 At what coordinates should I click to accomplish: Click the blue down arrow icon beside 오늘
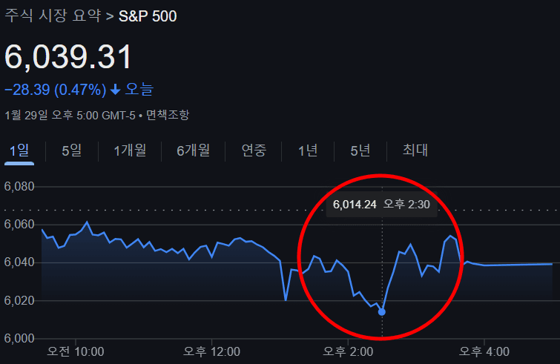(x=116, y=90)
